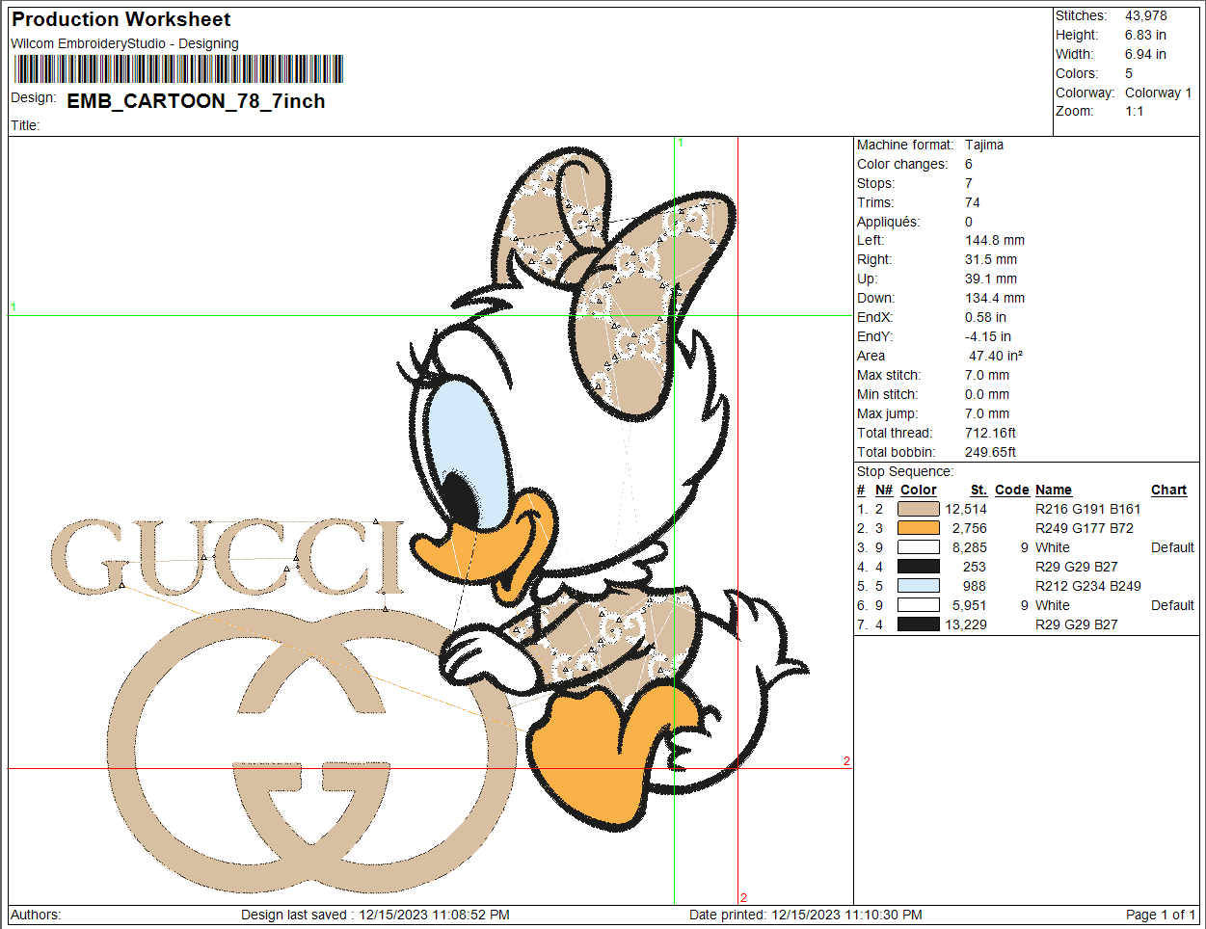1206x929 pixels.
Task: Click the tan color swatch in row 1
Action: 918,509
